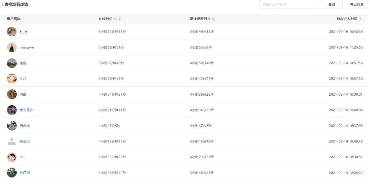370x184 pixels.
Task: Click the 用户昵称 column header
Action: pyautogui.click(x=14, y=19)
